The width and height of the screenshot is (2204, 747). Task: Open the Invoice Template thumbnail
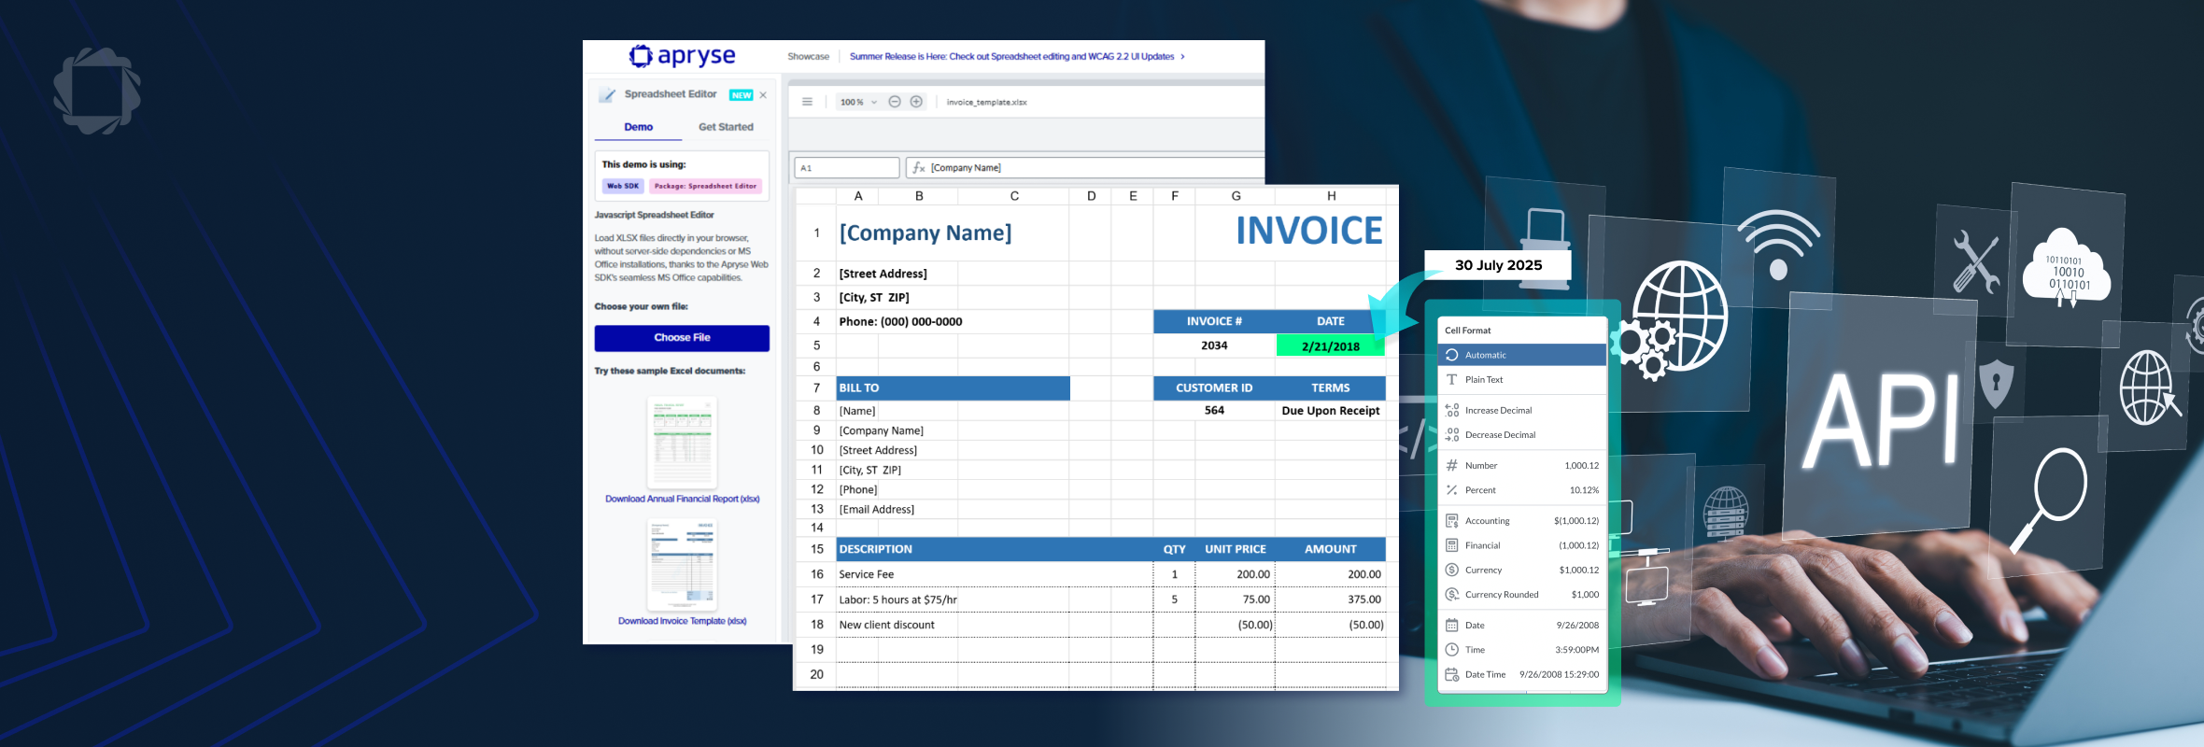[683, 564]
